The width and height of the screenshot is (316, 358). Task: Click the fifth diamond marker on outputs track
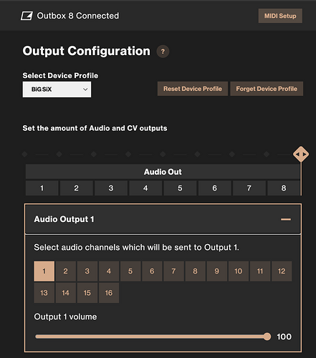(163, 154)
